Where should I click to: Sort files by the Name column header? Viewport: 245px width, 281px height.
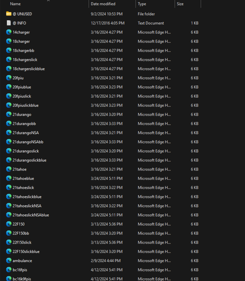tap(15, 4)
